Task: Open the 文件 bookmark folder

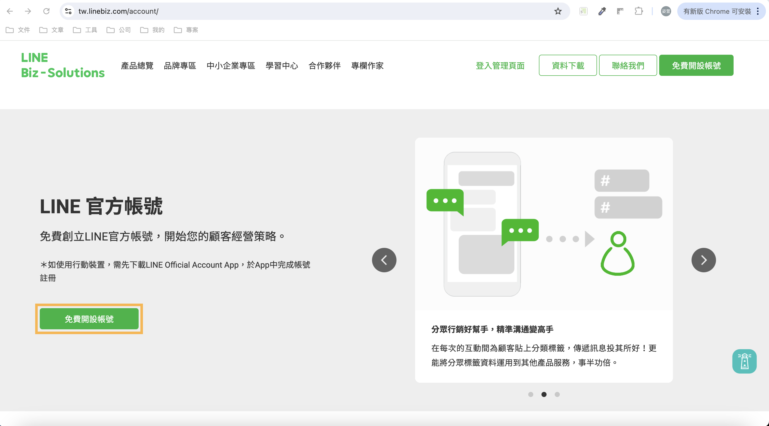Action: (x=18, y=30)
